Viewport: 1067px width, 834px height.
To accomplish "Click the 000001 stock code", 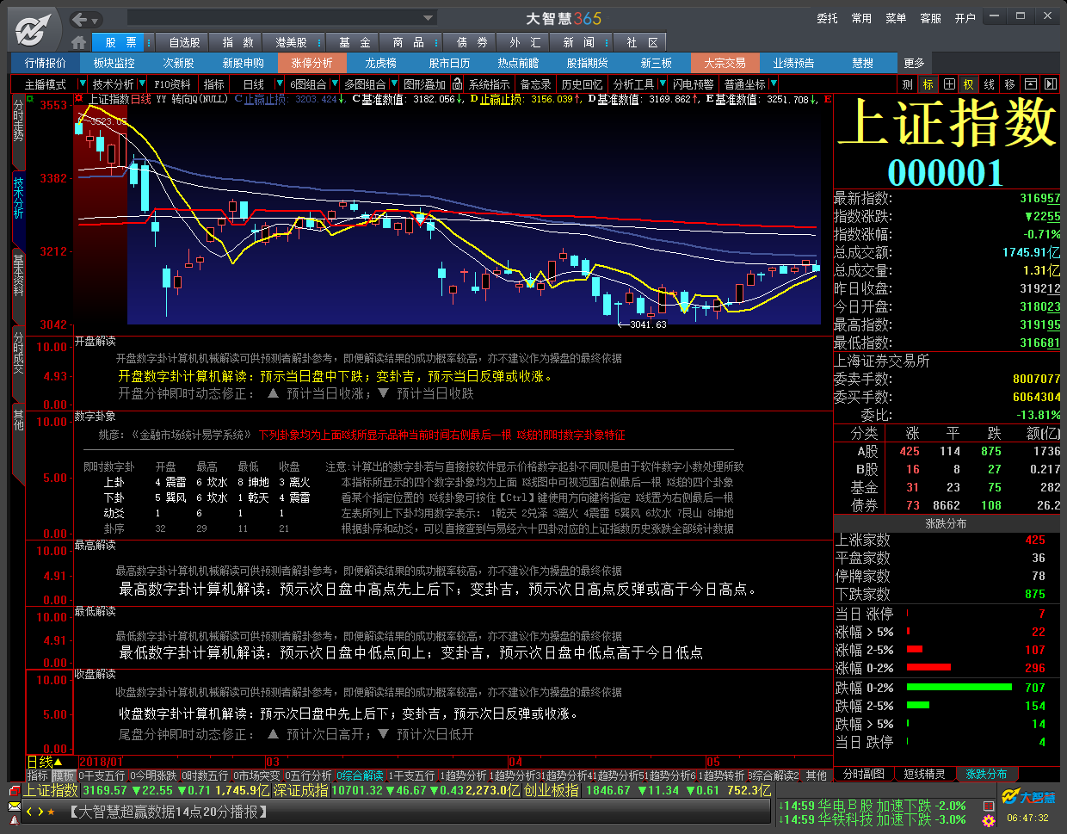I will [x=945, y=172].
